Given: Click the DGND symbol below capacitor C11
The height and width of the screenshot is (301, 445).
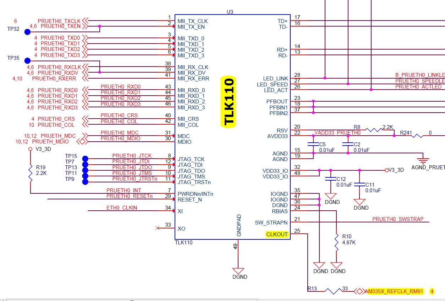Looking at the screenshot, I should click(x=359, y=202).
